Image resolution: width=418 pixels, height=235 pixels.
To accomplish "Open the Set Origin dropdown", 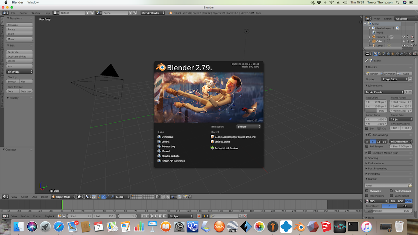I will pyautogui.click(x=20, y=72).
